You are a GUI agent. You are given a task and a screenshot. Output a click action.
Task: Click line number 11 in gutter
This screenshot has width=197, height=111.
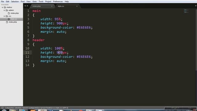[x=27, y=52]
